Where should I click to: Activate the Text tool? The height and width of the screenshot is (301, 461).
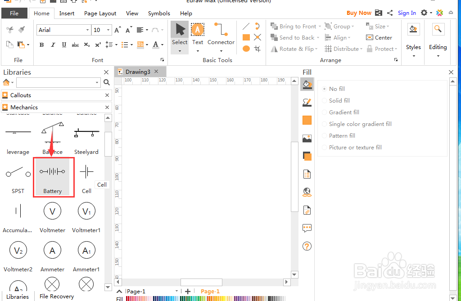coord(198,37)
